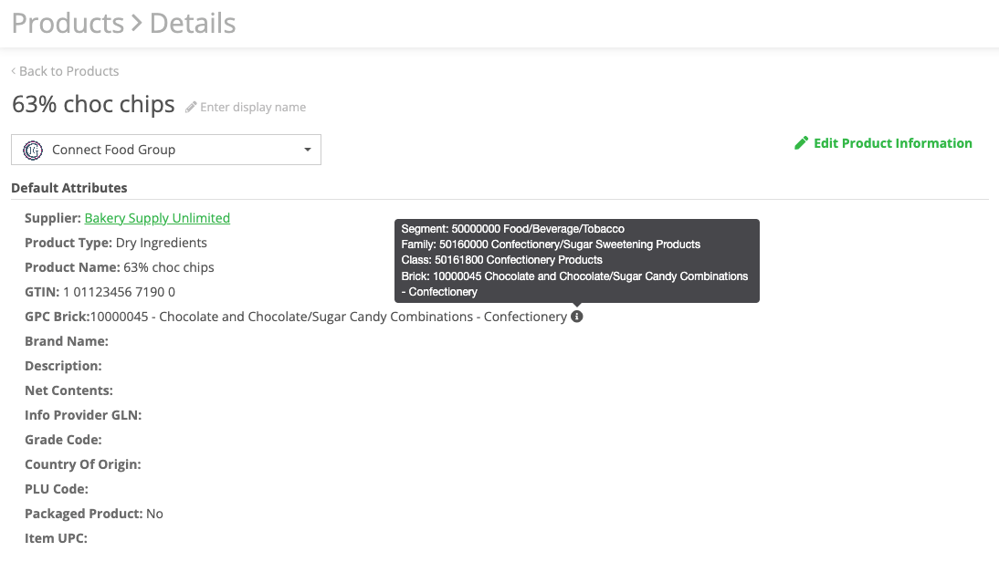Click the 63% choc chips page title
Viewport: 999px width, 562px height.
(93, 105)
